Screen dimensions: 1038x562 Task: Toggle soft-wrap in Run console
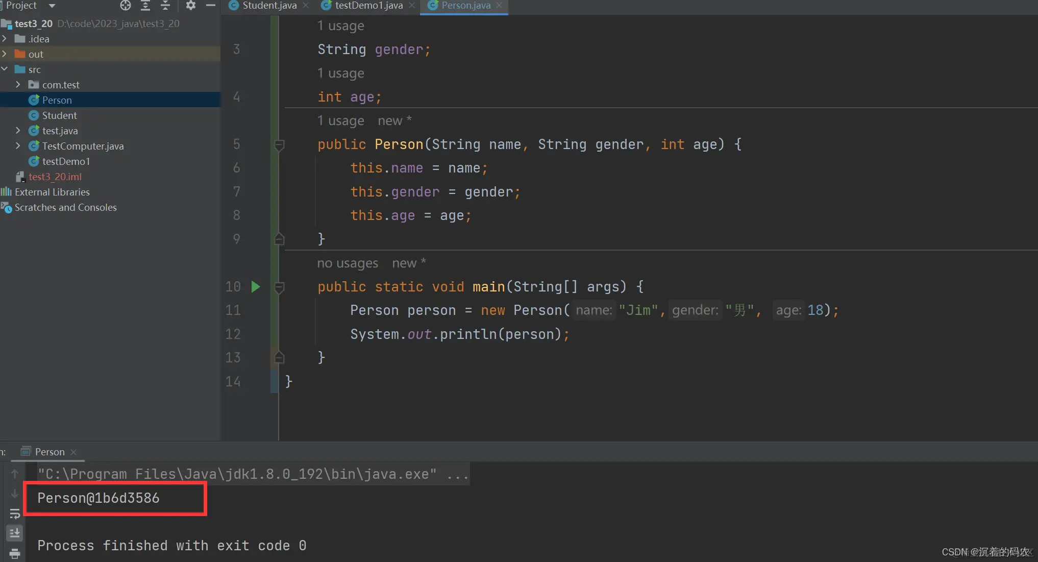click(15, 514)
